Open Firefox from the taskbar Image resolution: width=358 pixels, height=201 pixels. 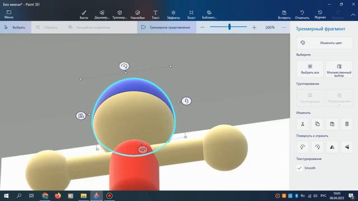pyautogui.click(x=58, y=196)
